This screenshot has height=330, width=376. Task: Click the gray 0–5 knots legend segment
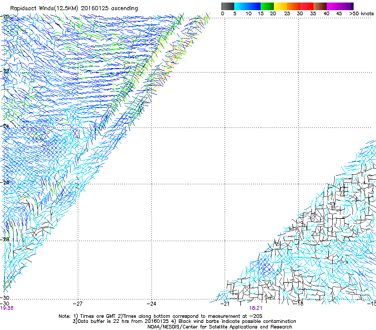pyautogui.click(x=228, y=6)
